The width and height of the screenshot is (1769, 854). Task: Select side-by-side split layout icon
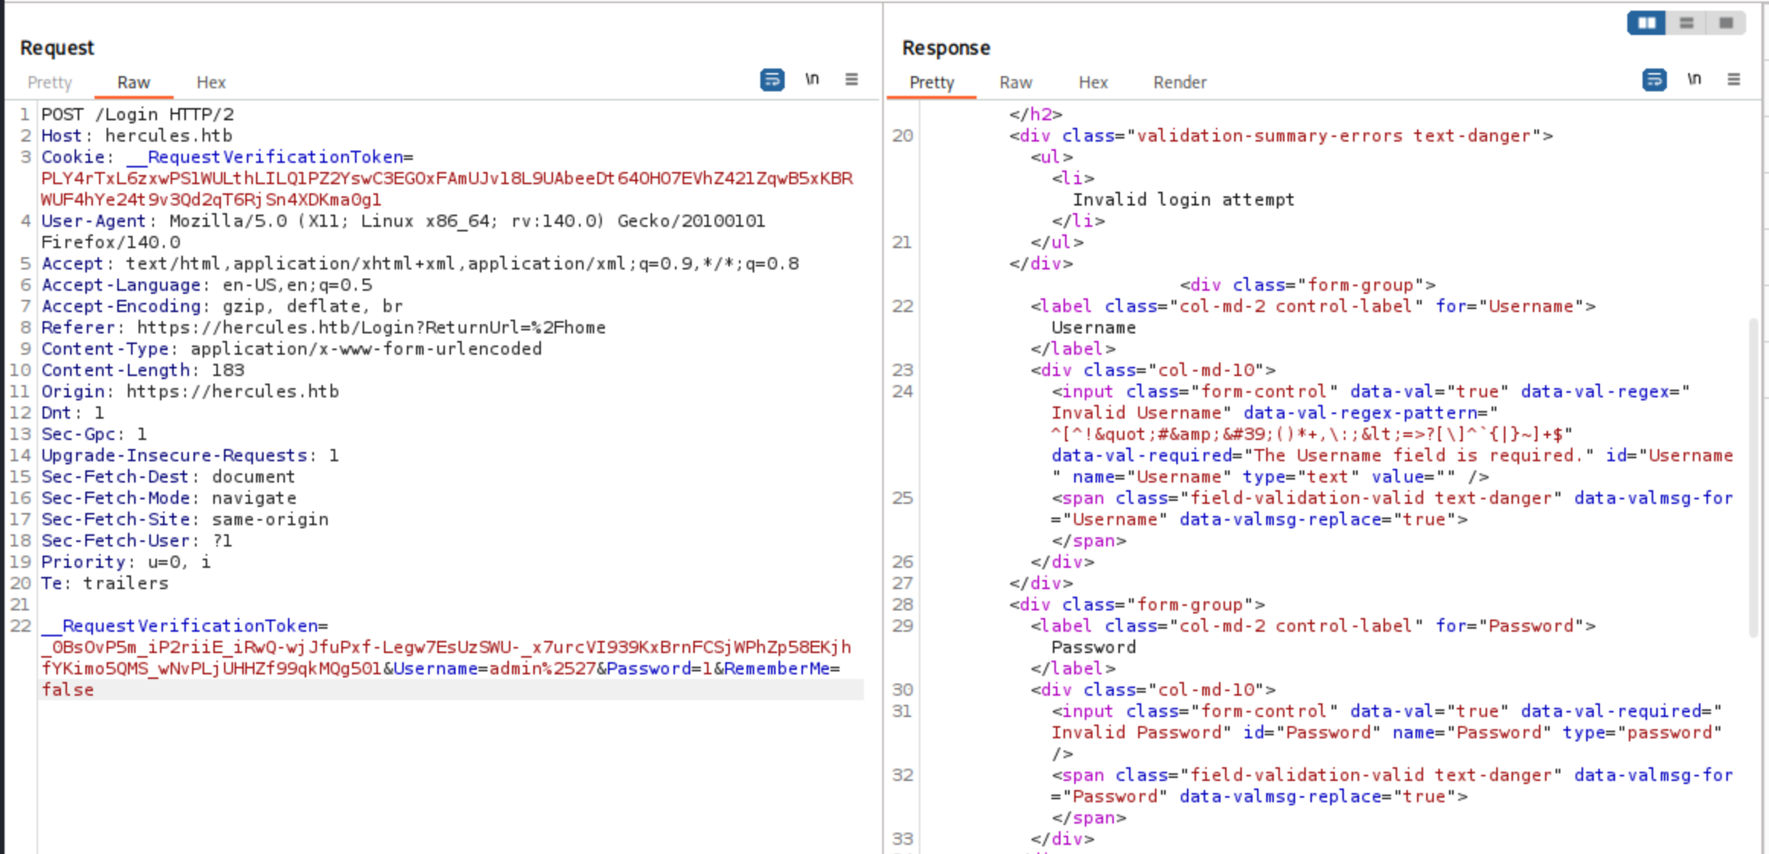tap(1646, 23)
